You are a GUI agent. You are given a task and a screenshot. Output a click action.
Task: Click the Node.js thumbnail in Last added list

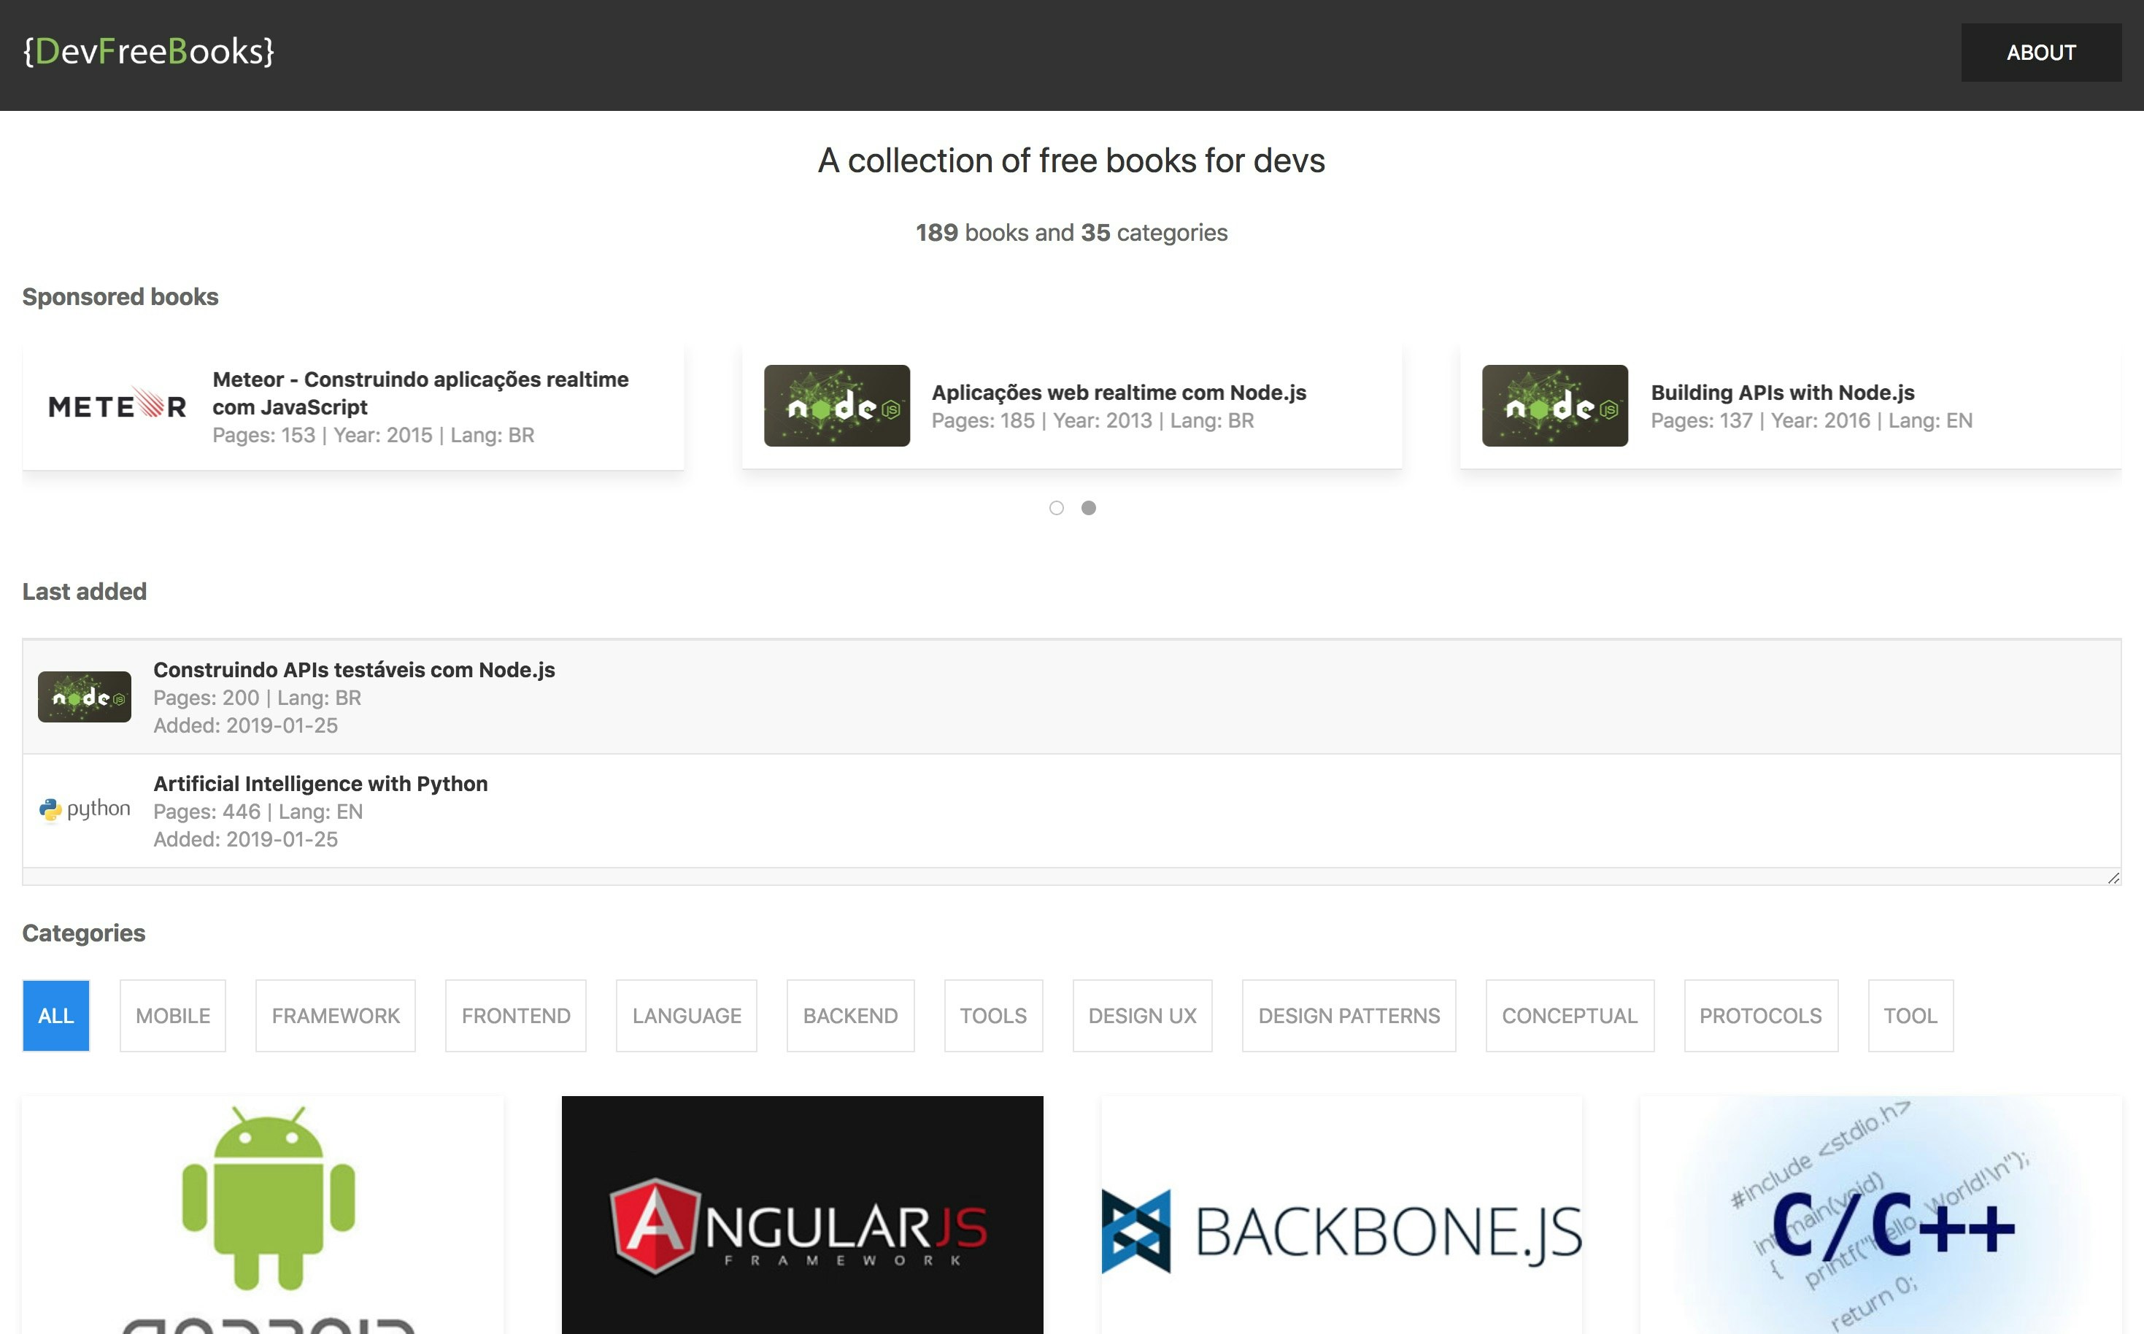pyautogui.click(x=85, y=697)
